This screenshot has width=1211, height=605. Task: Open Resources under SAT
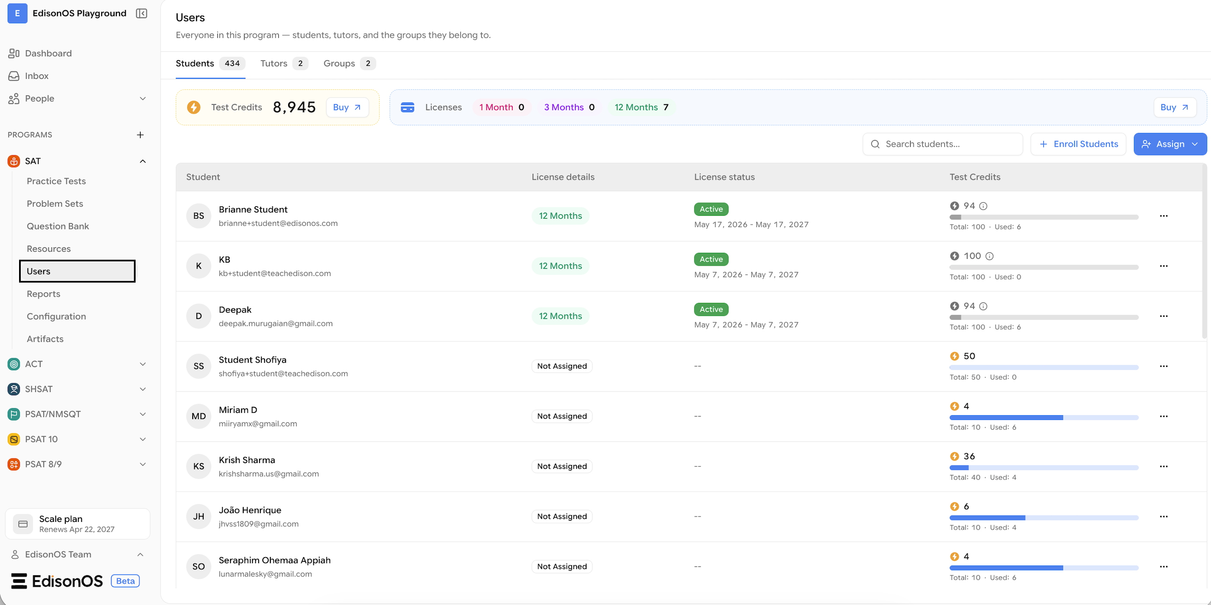(x=49, y=249)
